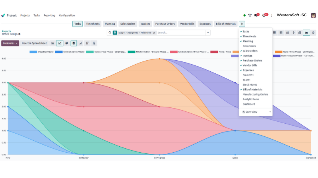Click Insert in Spreadsheet button

coord(34,43)
